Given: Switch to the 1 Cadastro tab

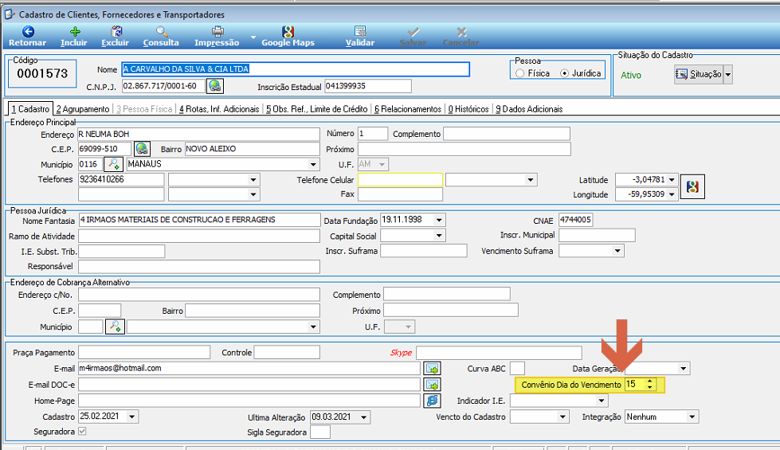Looking at the screenshot, I should [x=30, y=109].
